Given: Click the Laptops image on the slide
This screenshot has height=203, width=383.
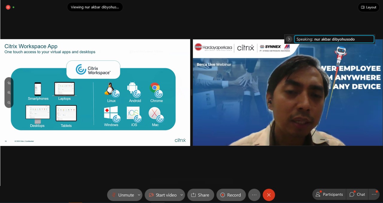Looking at the screenshot, I should point(64,89).
